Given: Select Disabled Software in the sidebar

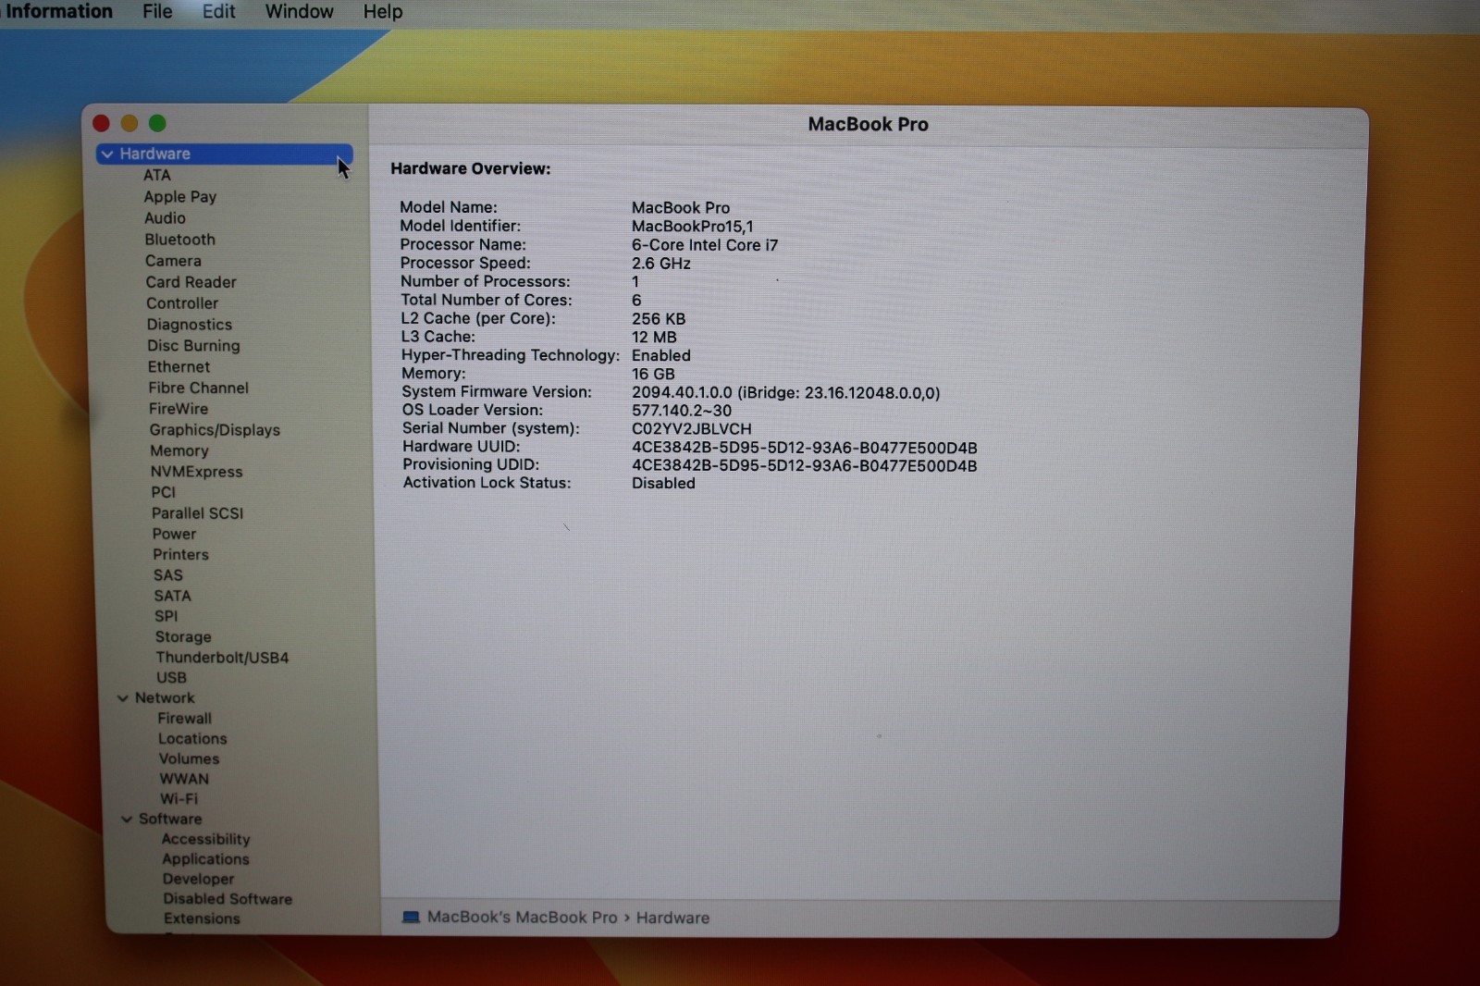Looking at the screenshot, I should tap(228, 899).
